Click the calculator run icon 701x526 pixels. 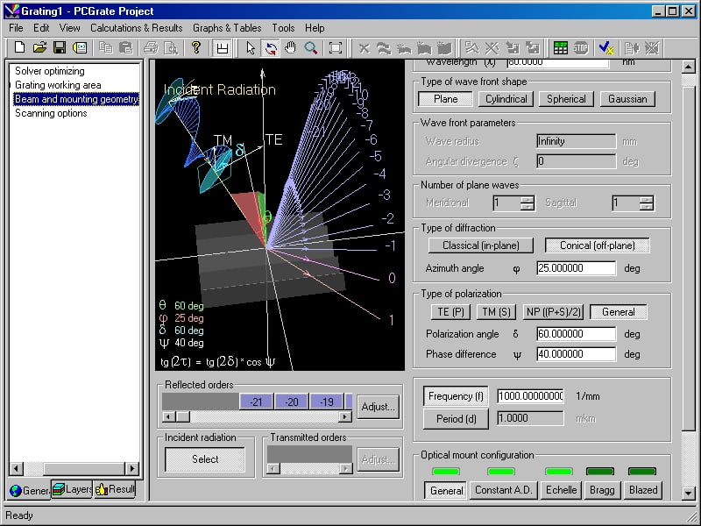560,47
